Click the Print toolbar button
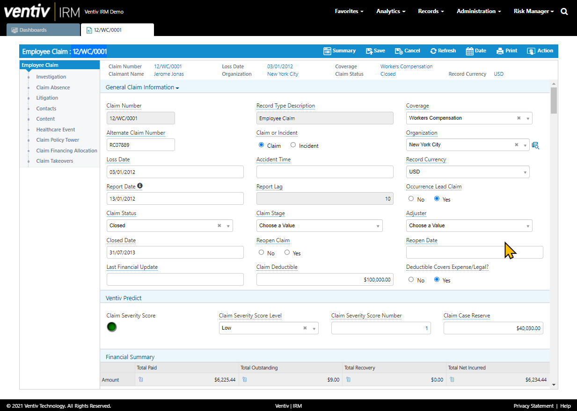The width and height of the screenshot is (577, 411). 507,51
